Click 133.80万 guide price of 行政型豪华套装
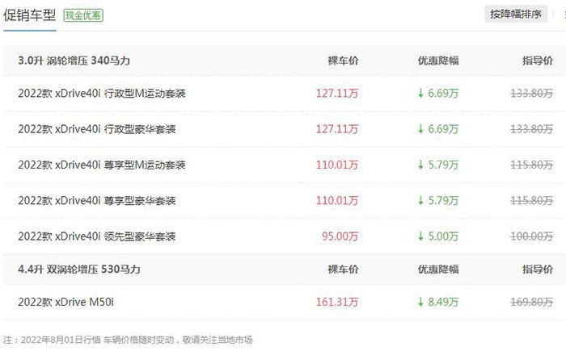Image resolution: width=566 pixels, height=351 pixels. point(532,129)
